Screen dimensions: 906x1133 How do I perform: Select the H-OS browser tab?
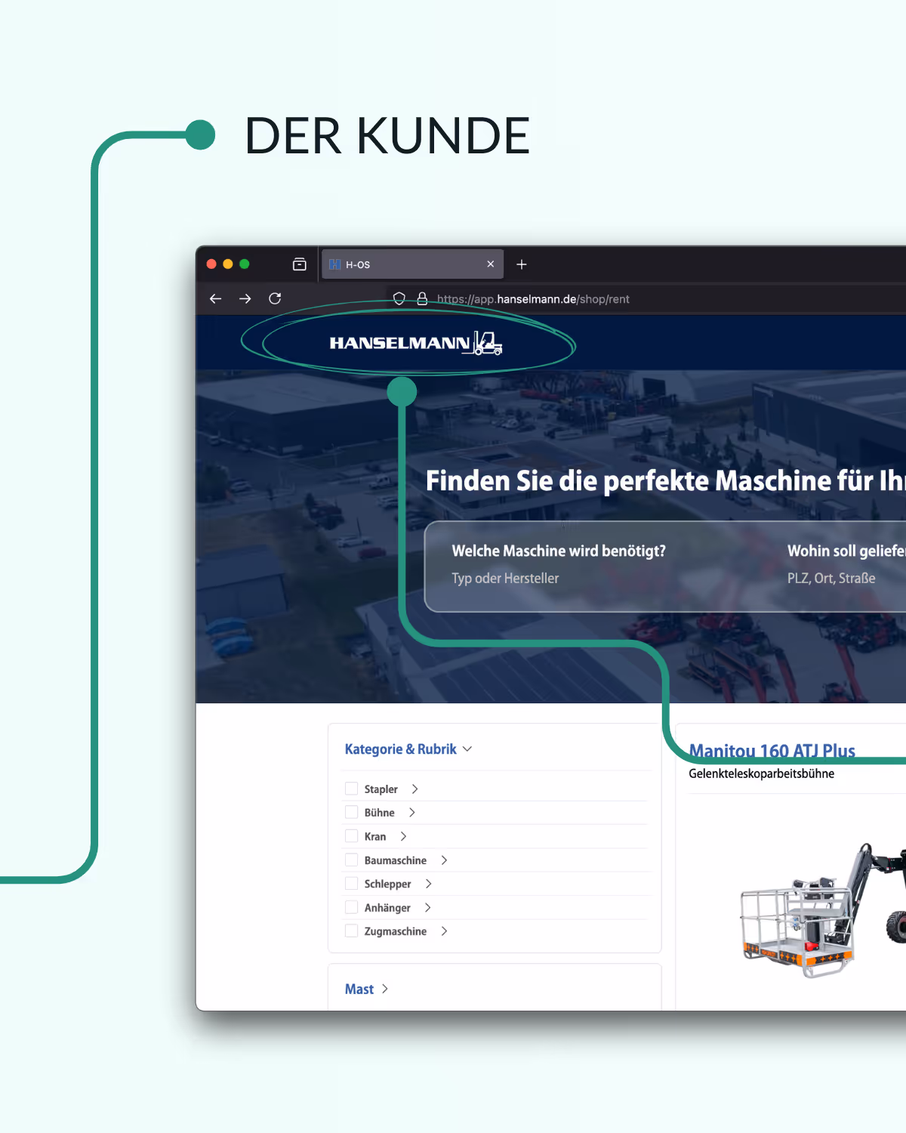[x=412, y=264]
